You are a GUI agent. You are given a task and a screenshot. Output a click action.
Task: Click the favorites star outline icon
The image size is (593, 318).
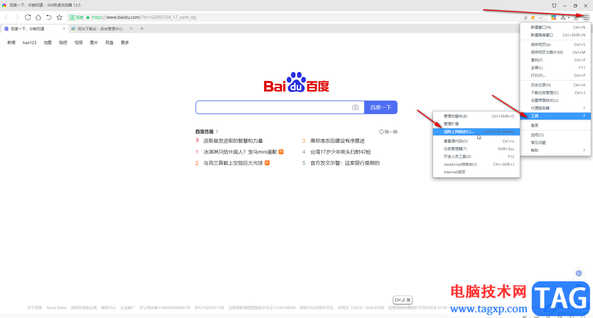60,17
